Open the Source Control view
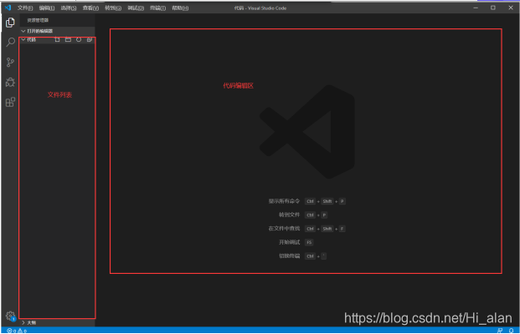This screenshot has height=334, width=520. [x=10, y=62]
